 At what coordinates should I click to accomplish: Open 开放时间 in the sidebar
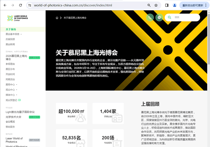click(10, 74)
